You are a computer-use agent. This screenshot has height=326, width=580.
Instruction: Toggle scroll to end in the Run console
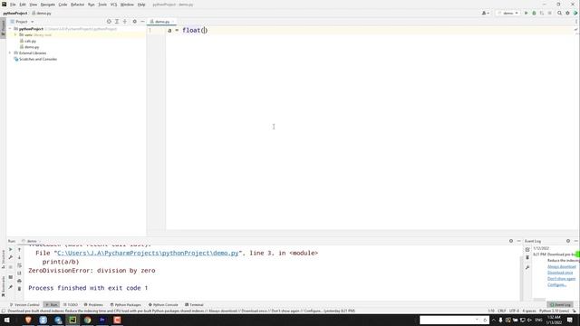[20, 273]
